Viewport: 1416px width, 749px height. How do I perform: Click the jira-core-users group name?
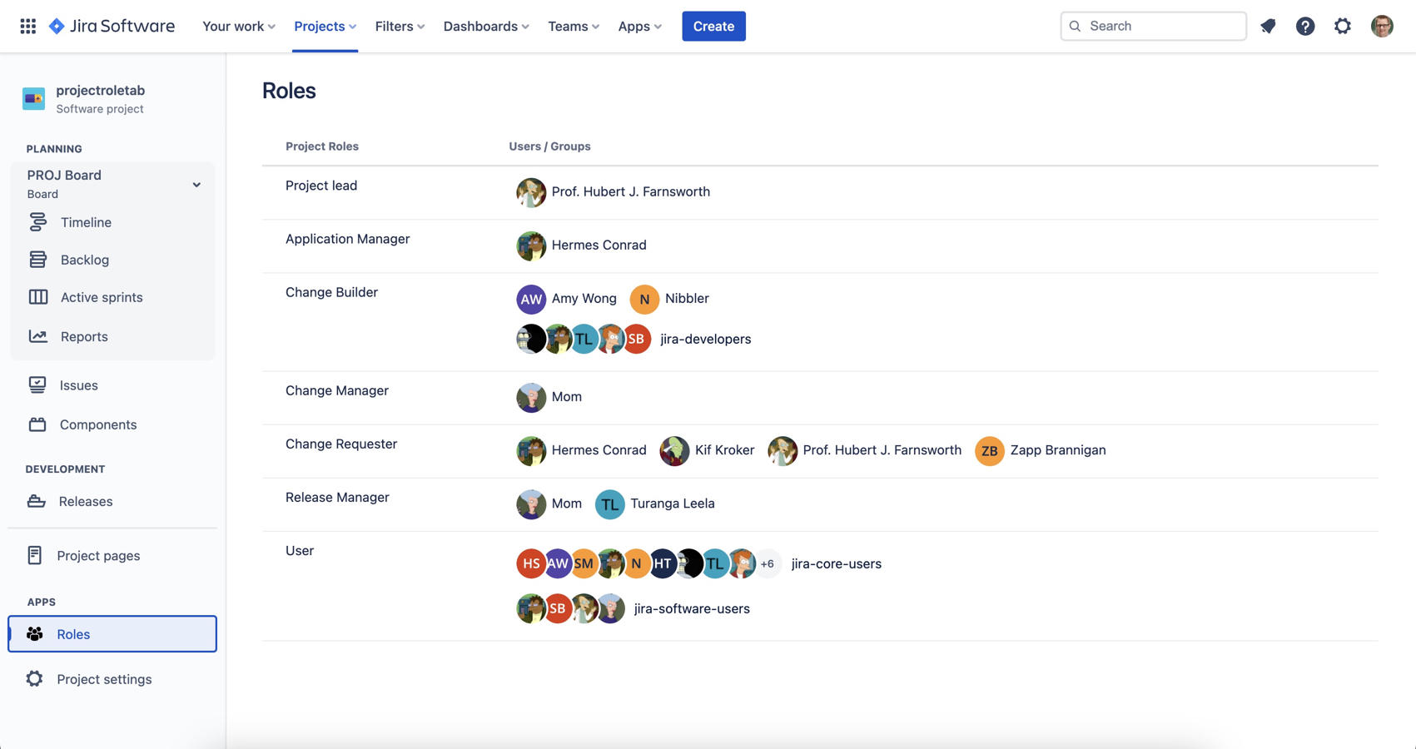836,563
